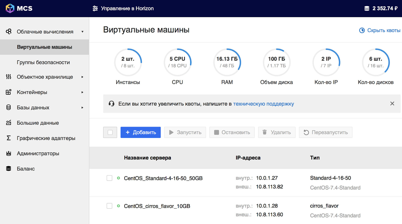The height and width of the screenshot is (224, 402).
Task: Click the Скрыть квоты link
Action: pos(384,30)
